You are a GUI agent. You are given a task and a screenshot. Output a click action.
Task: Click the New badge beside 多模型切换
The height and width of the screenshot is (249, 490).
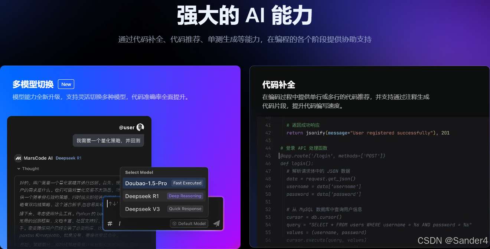point(66,84)
